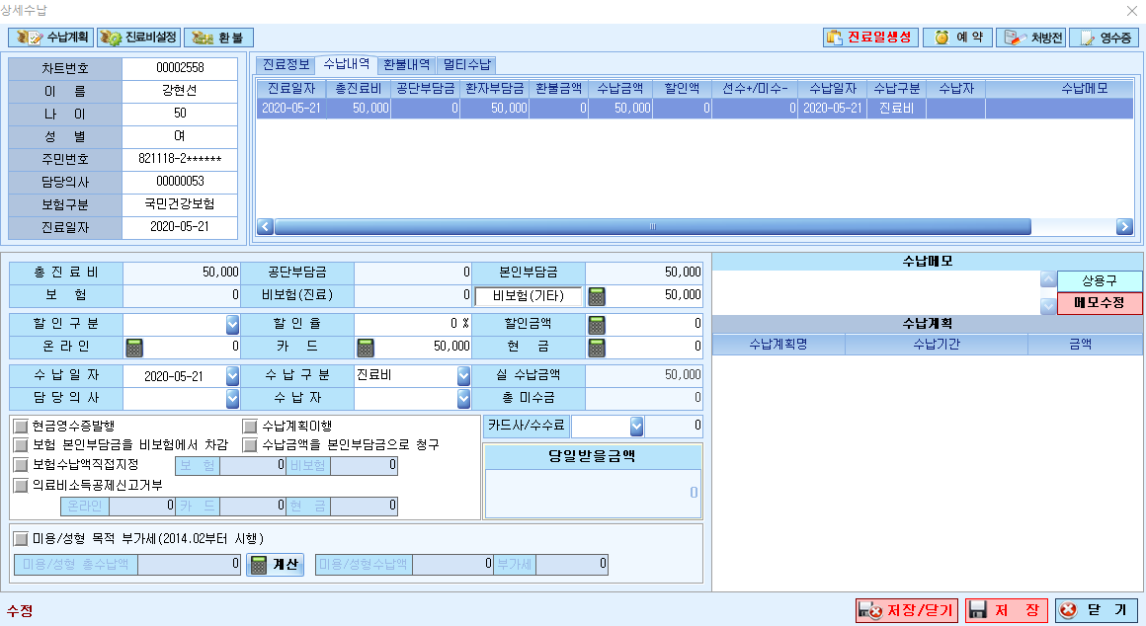Click the 수납메모 column header in table

pyautogui.click(x=1060, y=89)
